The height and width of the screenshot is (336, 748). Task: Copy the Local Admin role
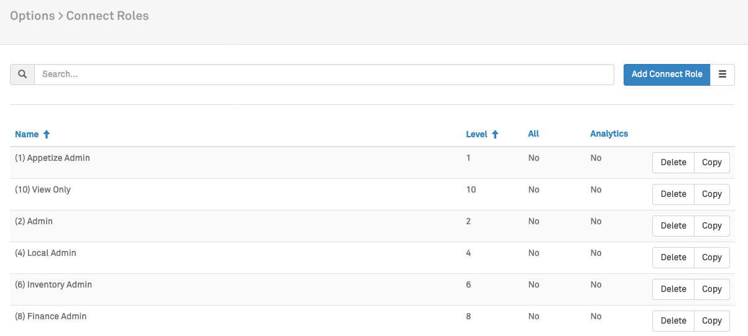coord(711,257)
